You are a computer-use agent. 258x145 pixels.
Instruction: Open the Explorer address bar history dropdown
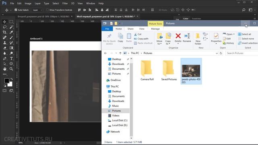(217, 53)
